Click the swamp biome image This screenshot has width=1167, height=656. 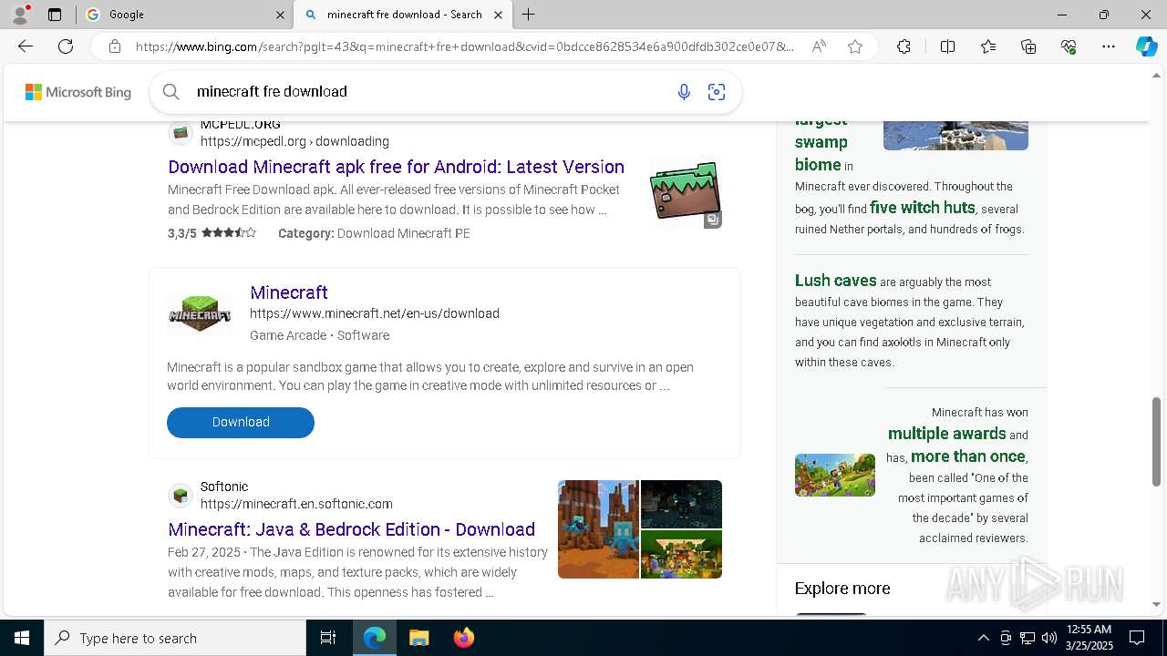click(955, 135)
